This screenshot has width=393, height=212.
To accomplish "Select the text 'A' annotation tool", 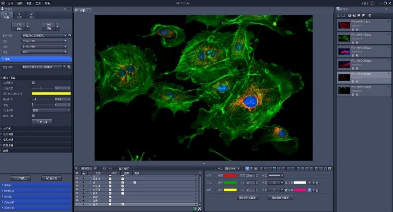I will [252, 168].
